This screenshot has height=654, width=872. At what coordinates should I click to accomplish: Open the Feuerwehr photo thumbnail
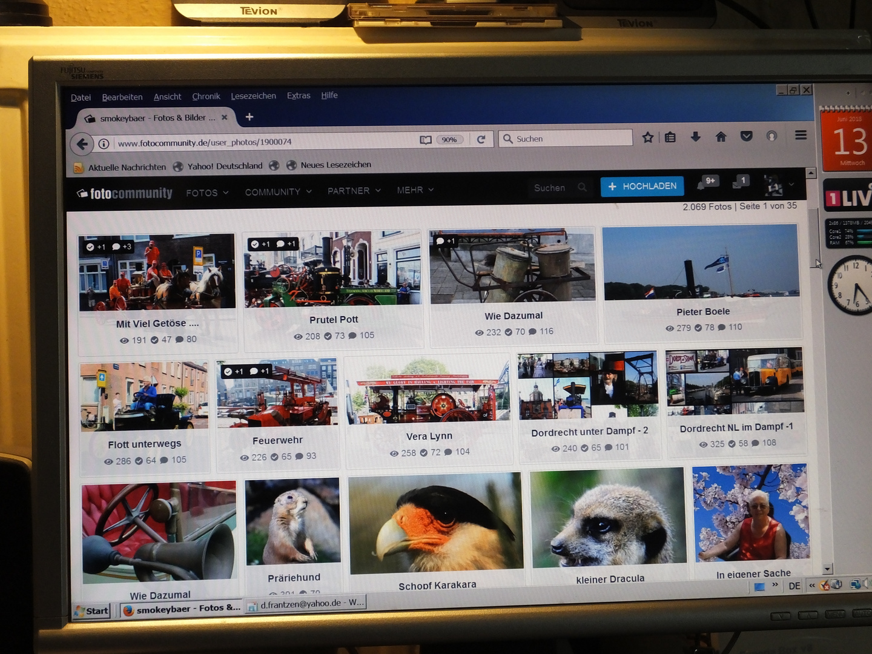click(277, 392)
